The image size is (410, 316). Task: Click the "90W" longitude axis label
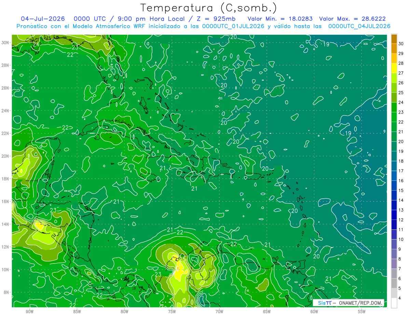(30, 311)
